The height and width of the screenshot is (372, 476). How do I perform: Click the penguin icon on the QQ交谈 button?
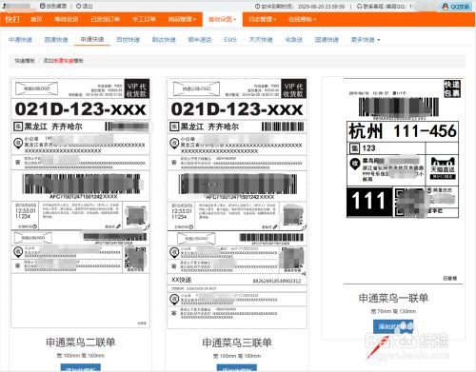pos(446,7)
